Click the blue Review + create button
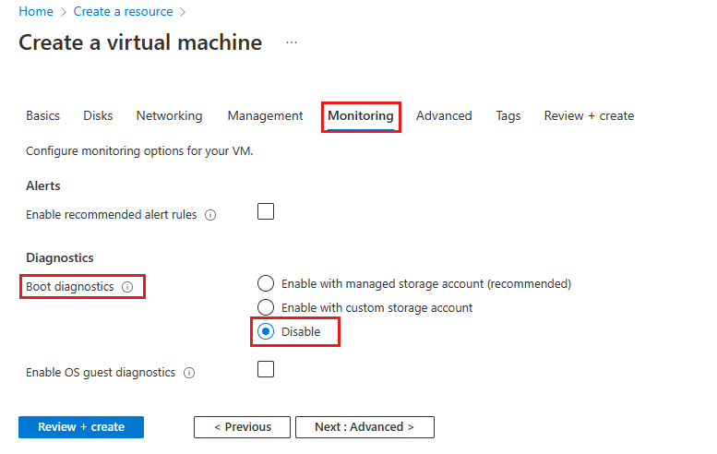 (x=81, y=427)
